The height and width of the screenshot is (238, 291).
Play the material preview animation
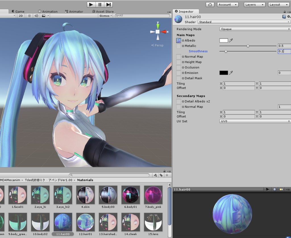click(268, 189)
